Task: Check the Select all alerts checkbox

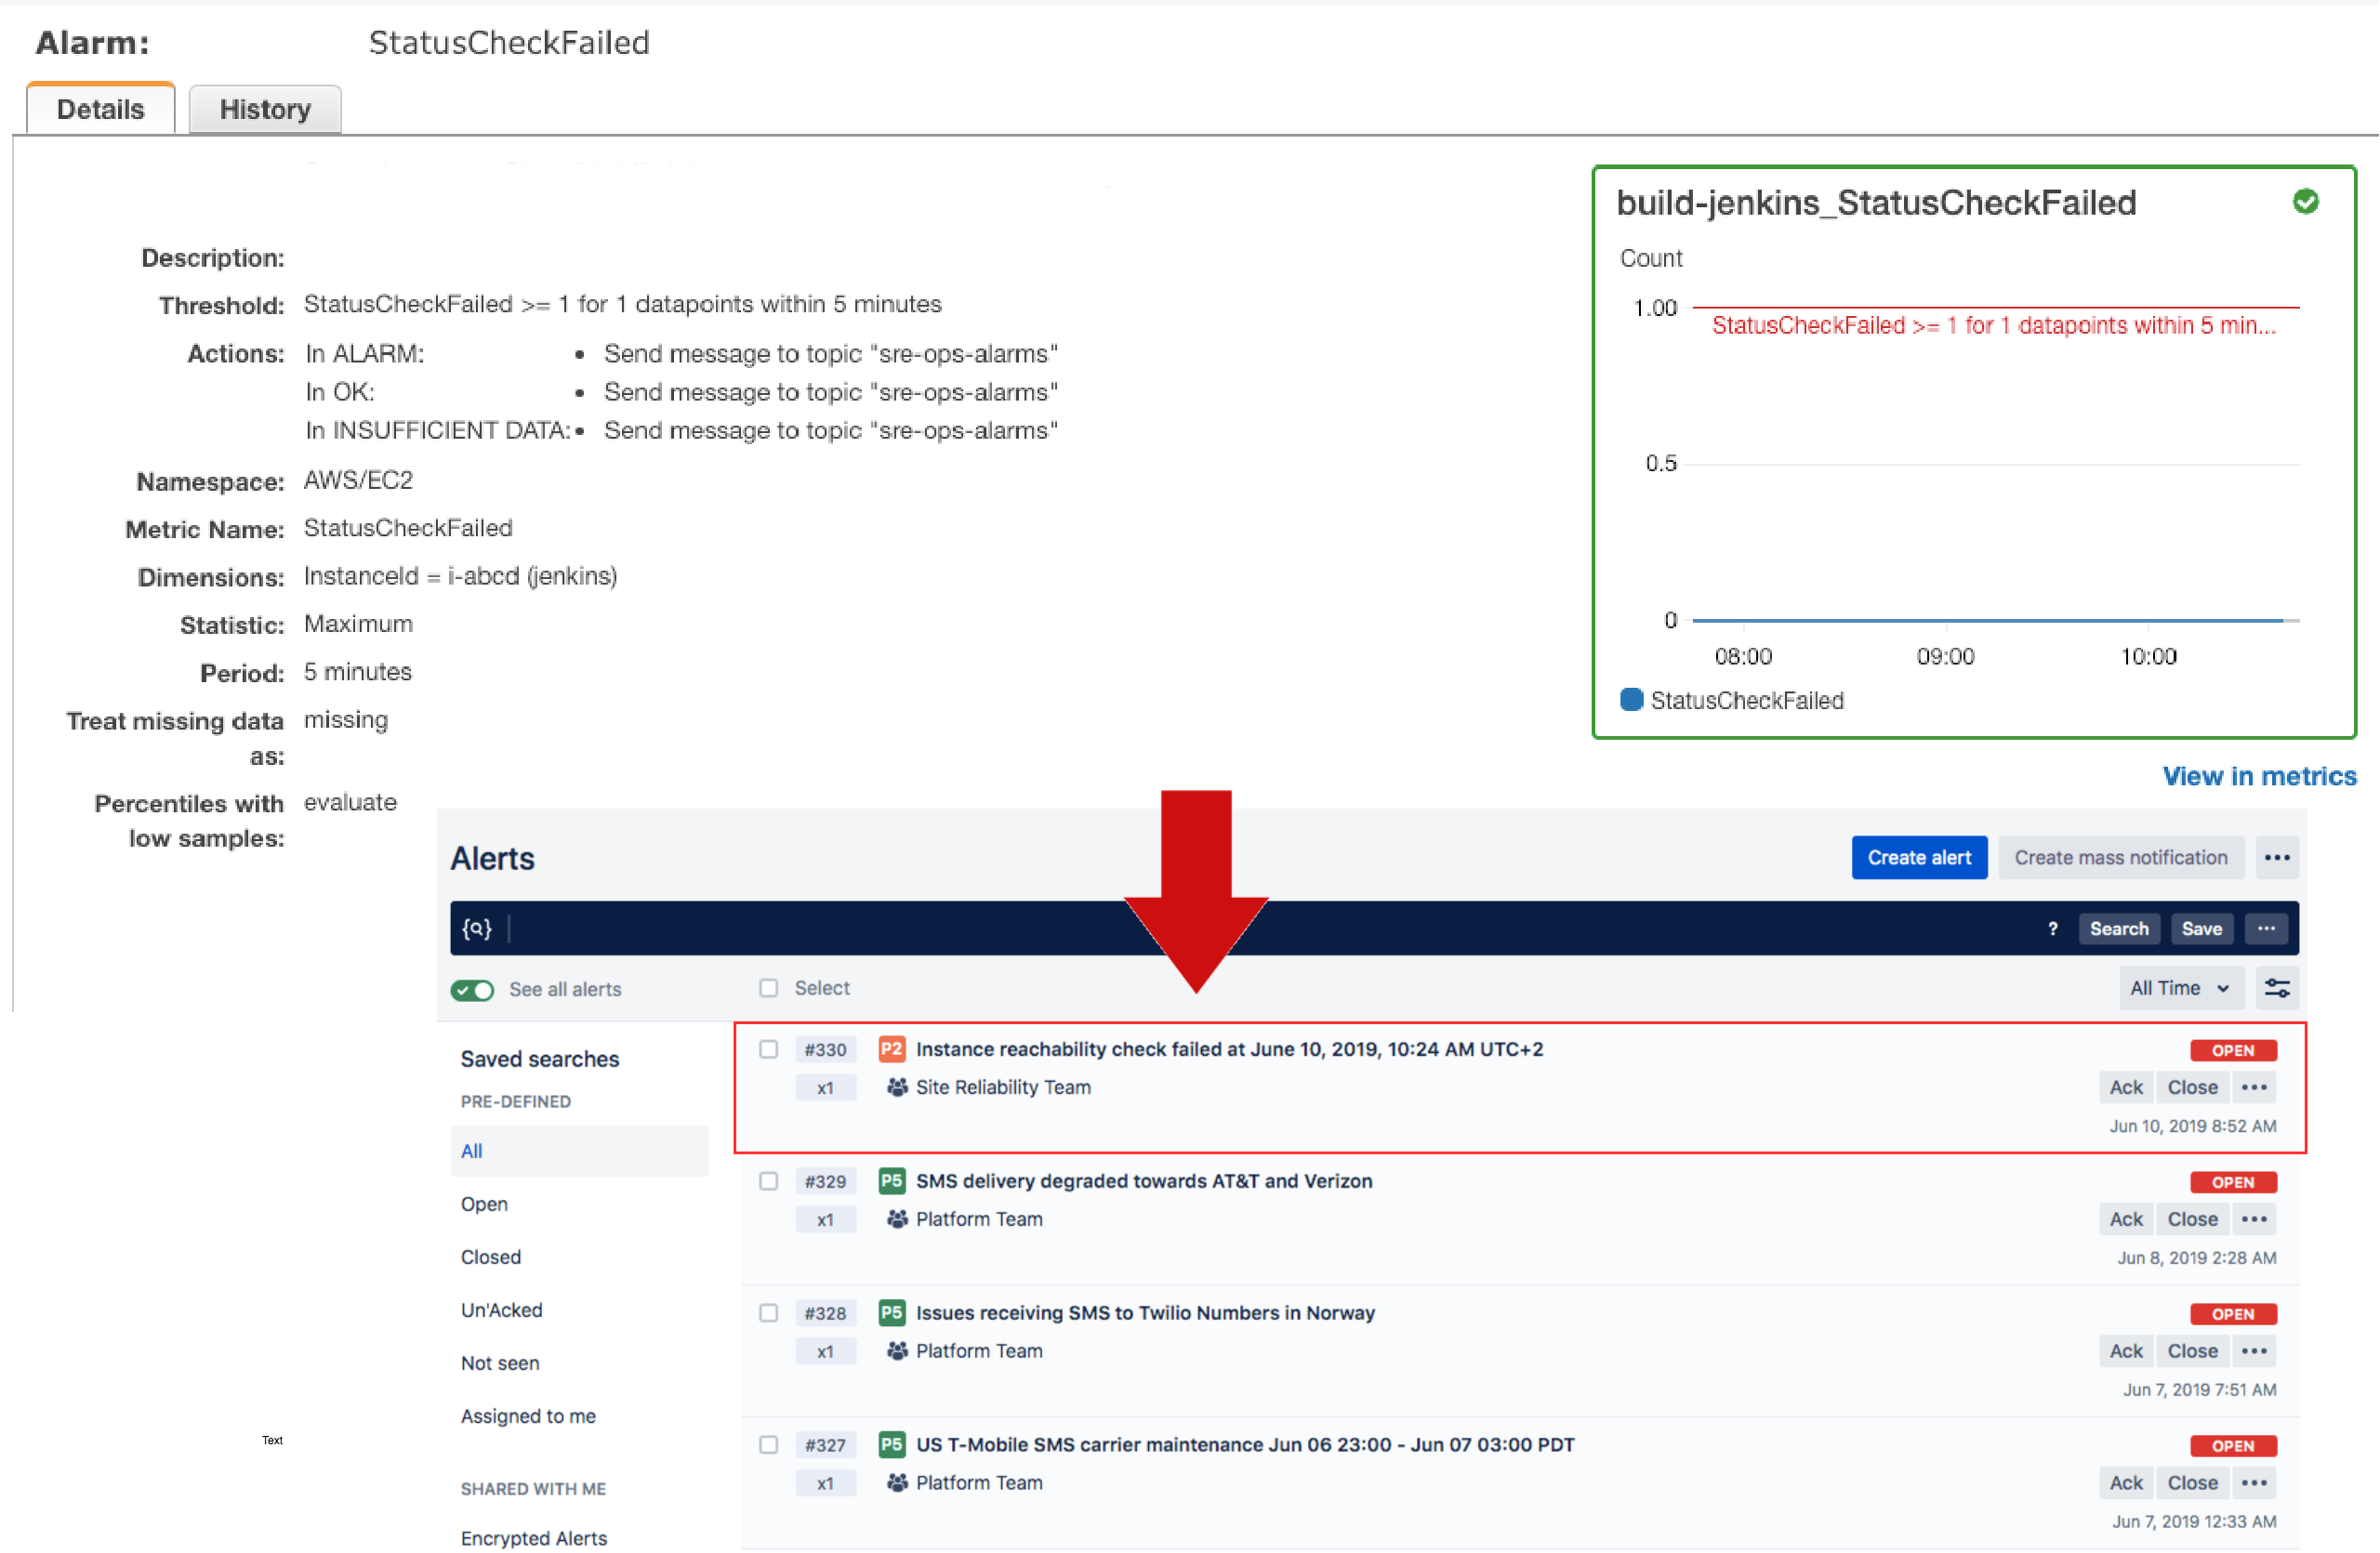Action: [768, 988]
